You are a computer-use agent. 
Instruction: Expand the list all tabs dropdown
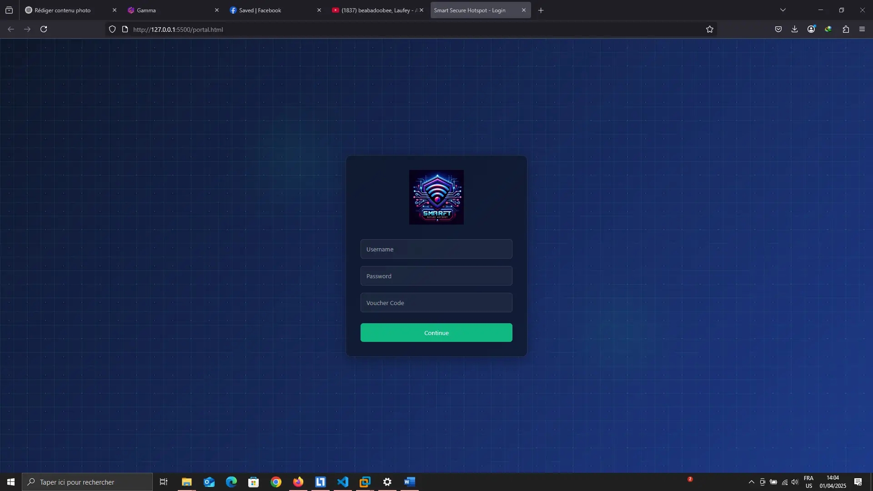coord(783,10)
